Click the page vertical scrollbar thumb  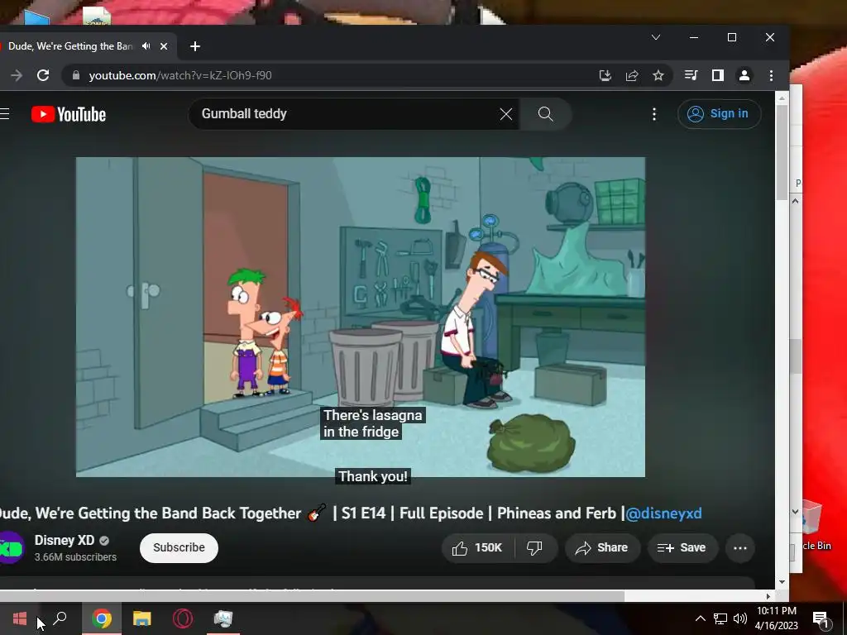[782, 152]
